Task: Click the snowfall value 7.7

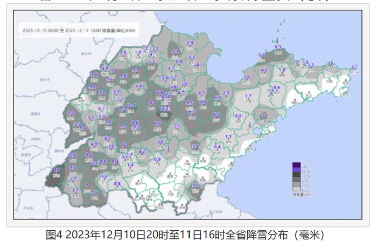Action: pos(123,126)
